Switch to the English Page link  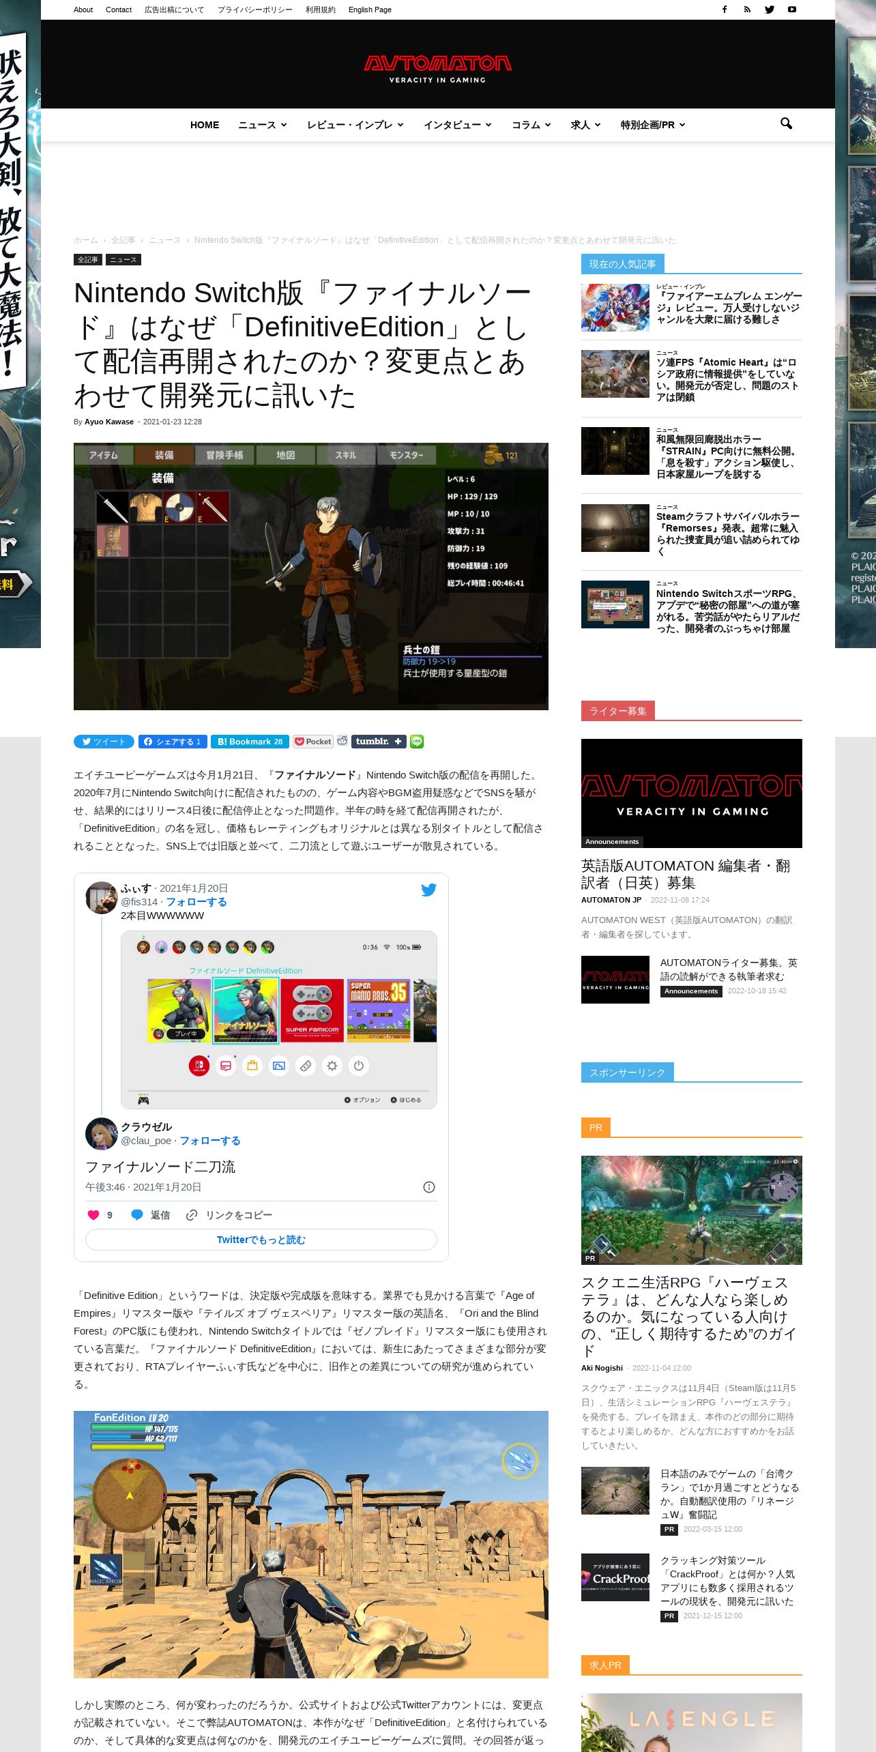(370, 10)
